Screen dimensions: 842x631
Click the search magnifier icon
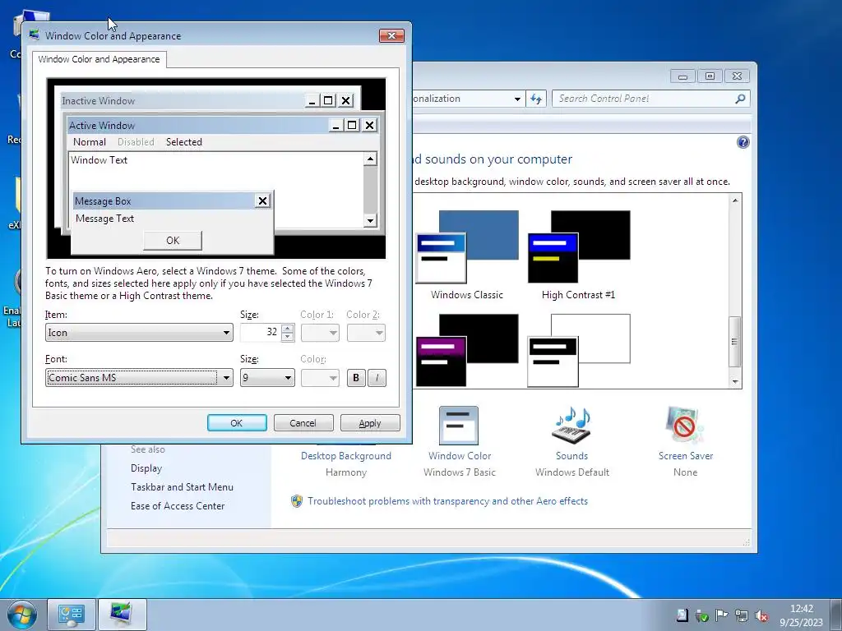[x=740, y=99]
